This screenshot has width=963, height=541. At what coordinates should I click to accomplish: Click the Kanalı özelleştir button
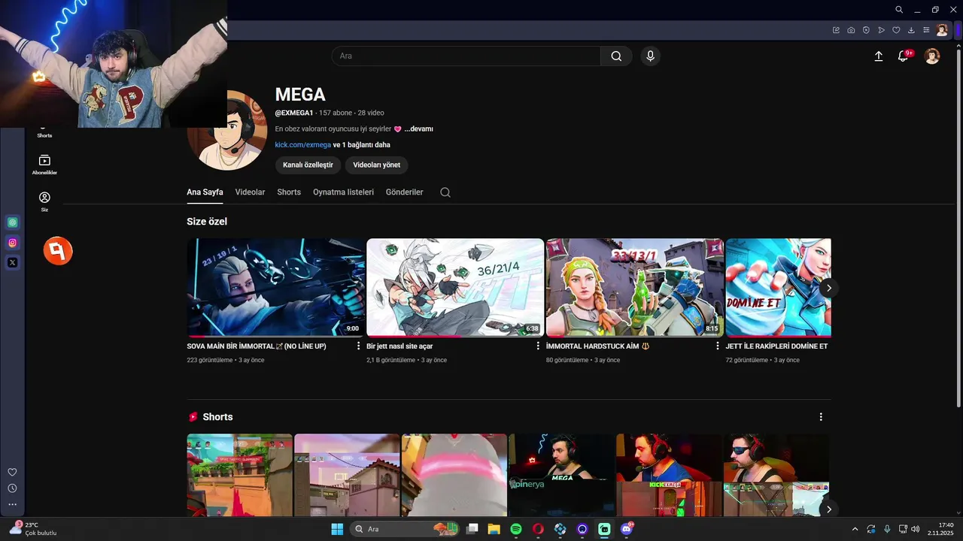point(308,165)
